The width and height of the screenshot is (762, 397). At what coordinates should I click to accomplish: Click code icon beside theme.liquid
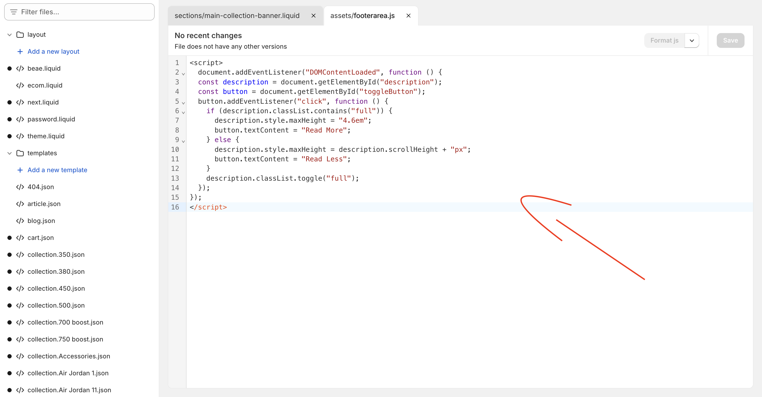[20, 136]
